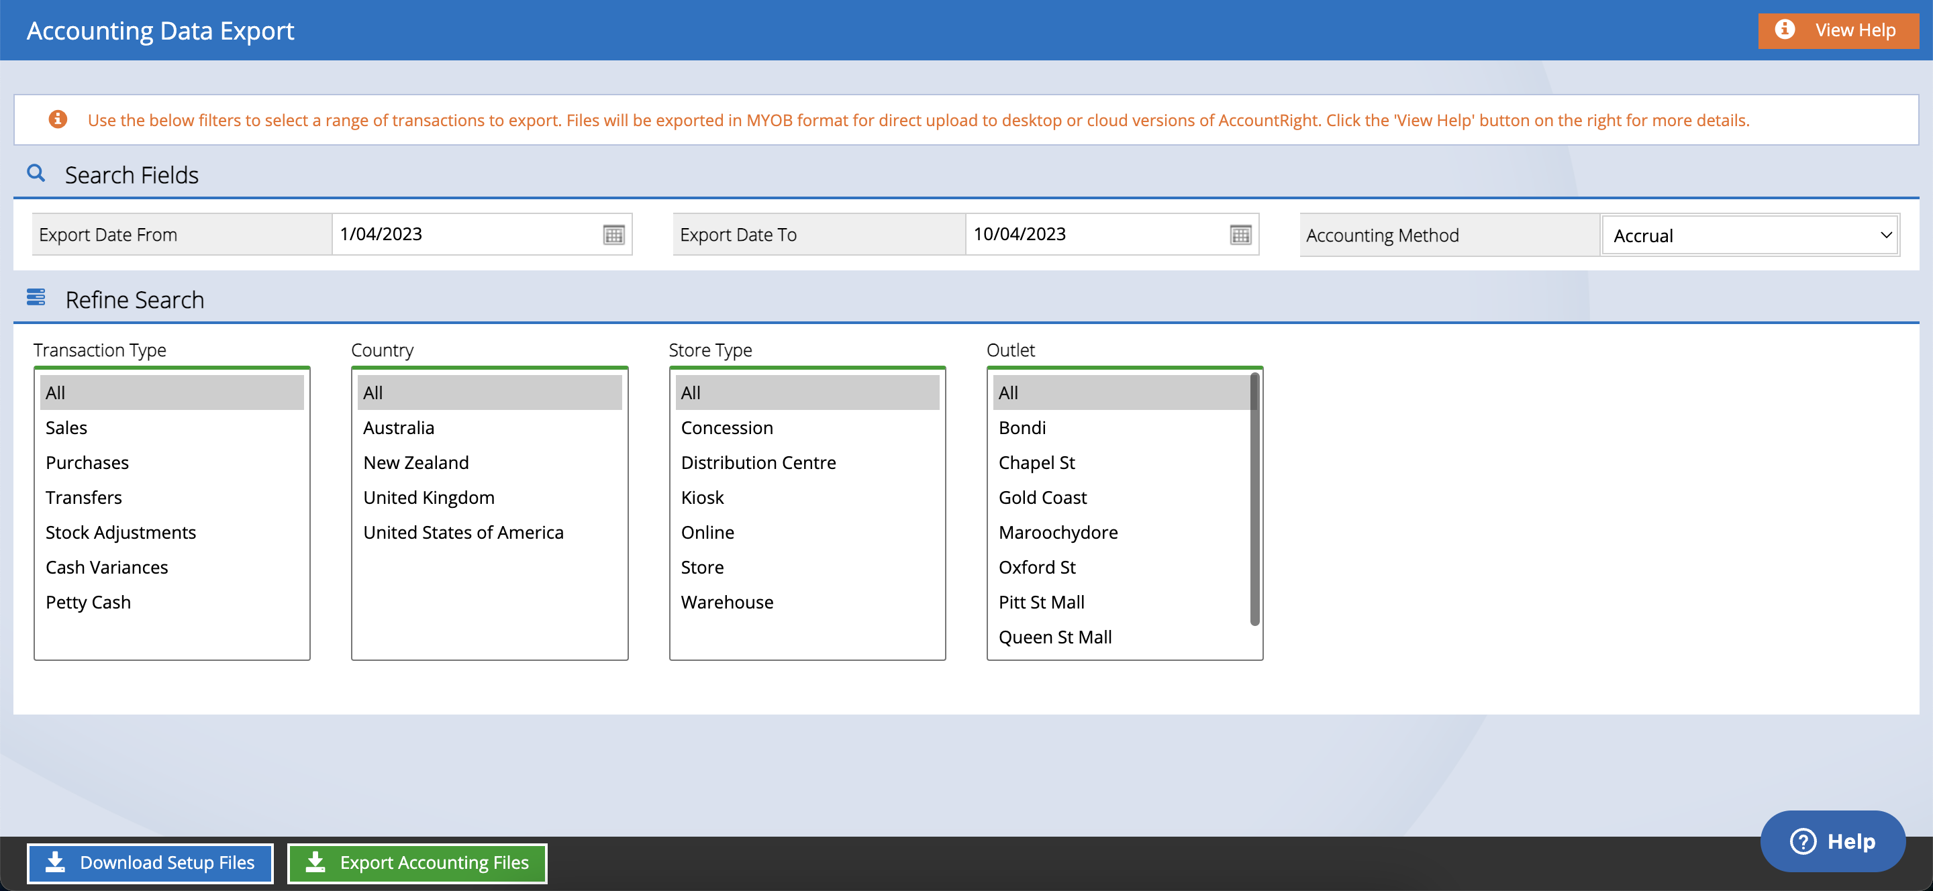The width and height of the screenshot is (1933, 891).
Task: Click the Search Fields magnifier icon
Action: tap(36, 173)
